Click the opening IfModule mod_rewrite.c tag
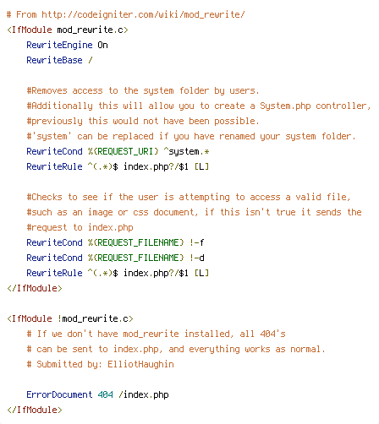Screen dimensions: 379x424 (68, 30)
